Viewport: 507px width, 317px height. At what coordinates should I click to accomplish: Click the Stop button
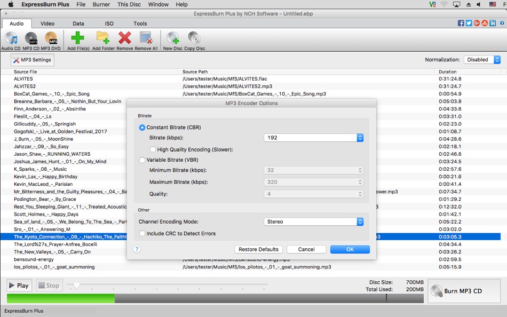49,286
